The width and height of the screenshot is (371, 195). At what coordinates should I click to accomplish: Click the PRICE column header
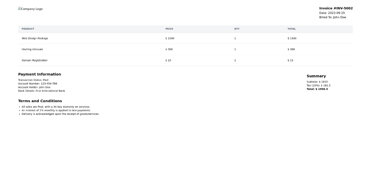pos(169,29)
